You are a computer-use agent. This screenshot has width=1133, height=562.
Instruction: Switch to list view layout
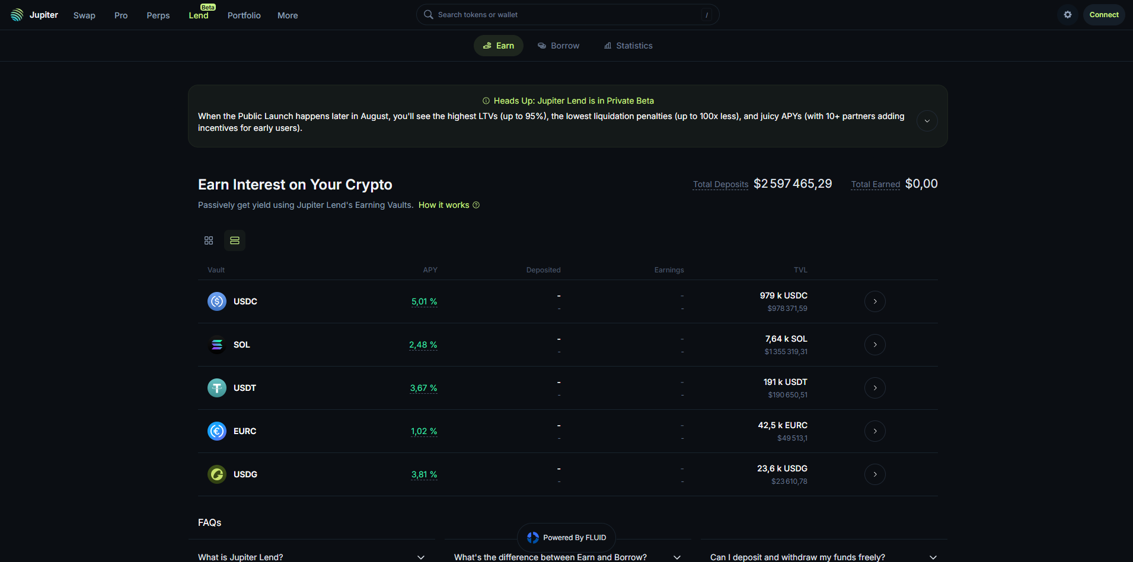point(235,240)
